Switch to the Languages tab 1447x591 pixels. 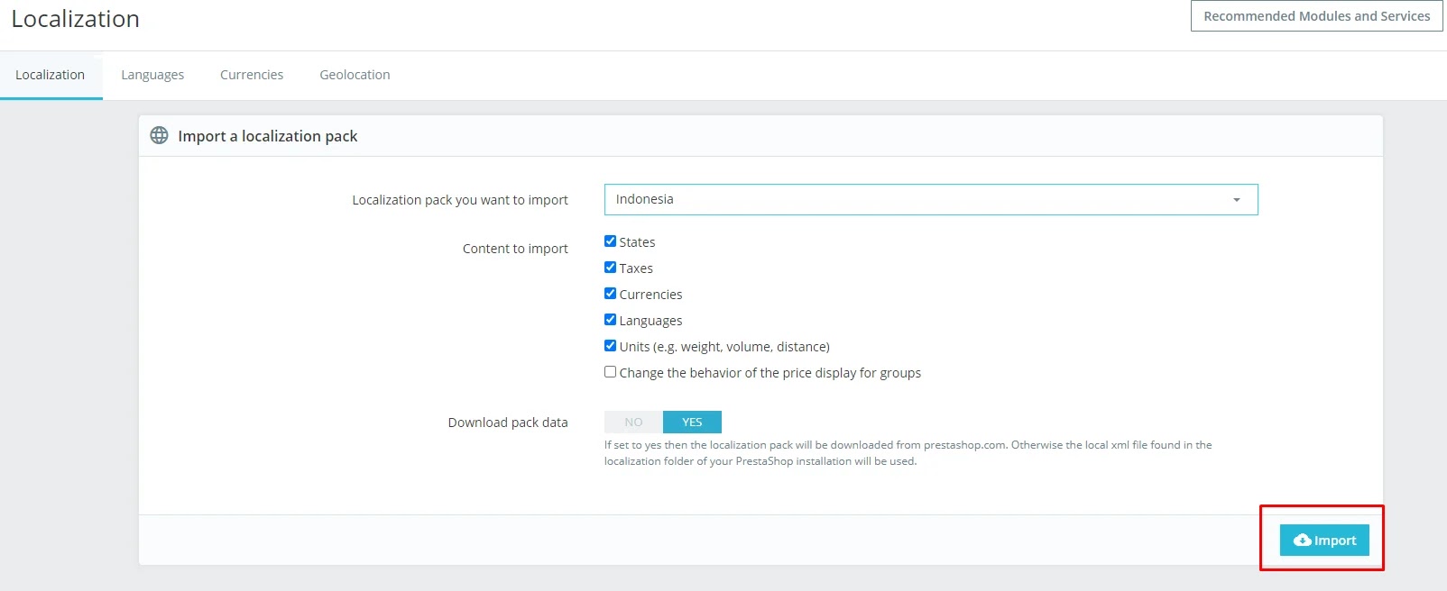pyautogui.click(x=152, y=75)
